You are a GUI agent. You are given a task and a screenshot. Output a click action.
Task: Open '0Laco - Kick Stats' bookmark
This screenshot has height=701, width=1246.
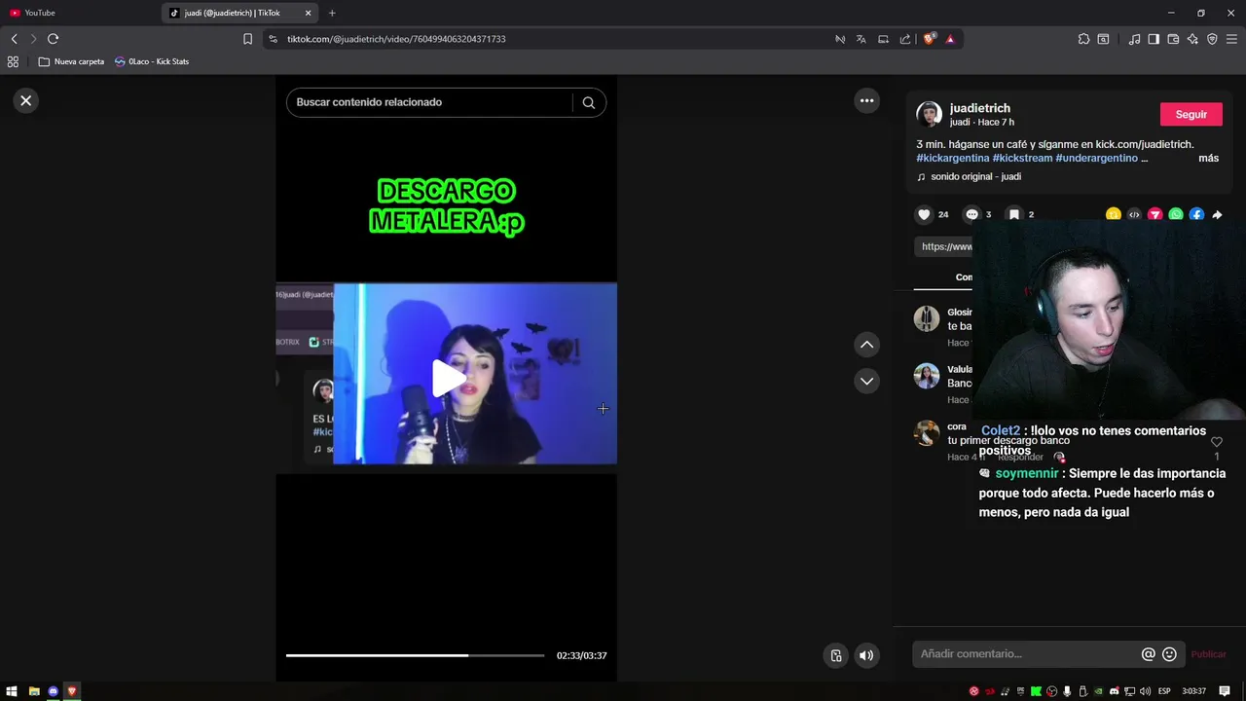click(152, 61)
